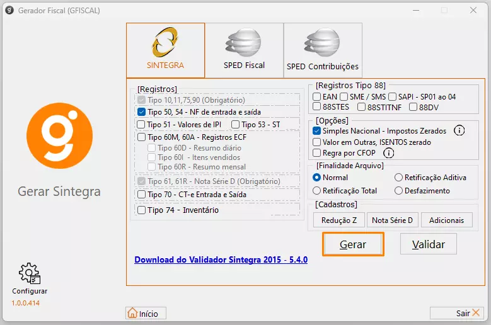Click Sair to exit
Screen dimensions: 491x325
(x=457, y=313)
